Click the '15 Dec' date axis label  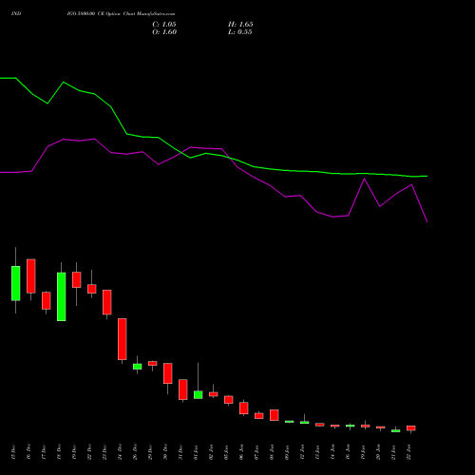[x=13, y=452]
